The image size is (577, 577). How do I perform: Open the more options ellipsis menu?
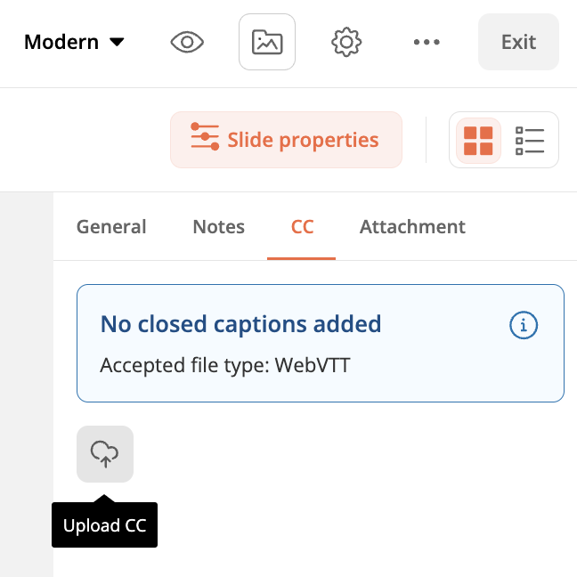(x=427, y=42)
